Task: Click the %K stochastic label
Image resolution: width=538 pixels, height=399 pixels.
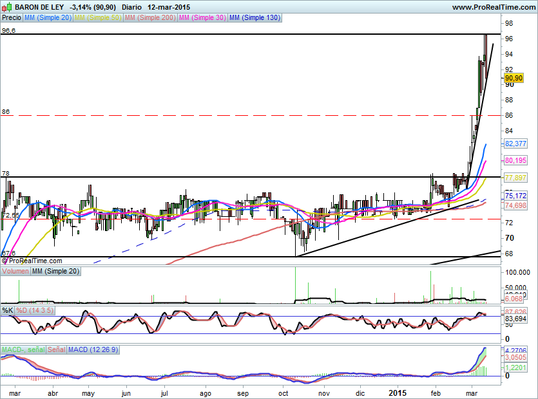Action: pos(8,310)
